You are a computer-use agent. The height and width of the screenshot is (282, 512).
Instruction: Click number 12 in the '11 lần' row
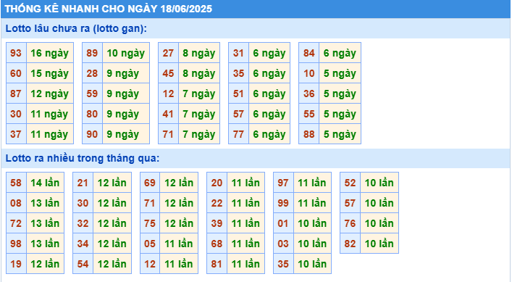150,263
